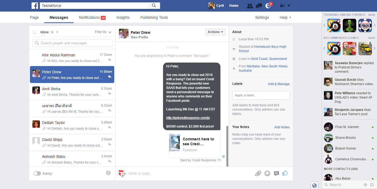The height and width of the screenshot is (189, 377).
Task: Open saved replies speech bubble icon
Action: (276, 173)
